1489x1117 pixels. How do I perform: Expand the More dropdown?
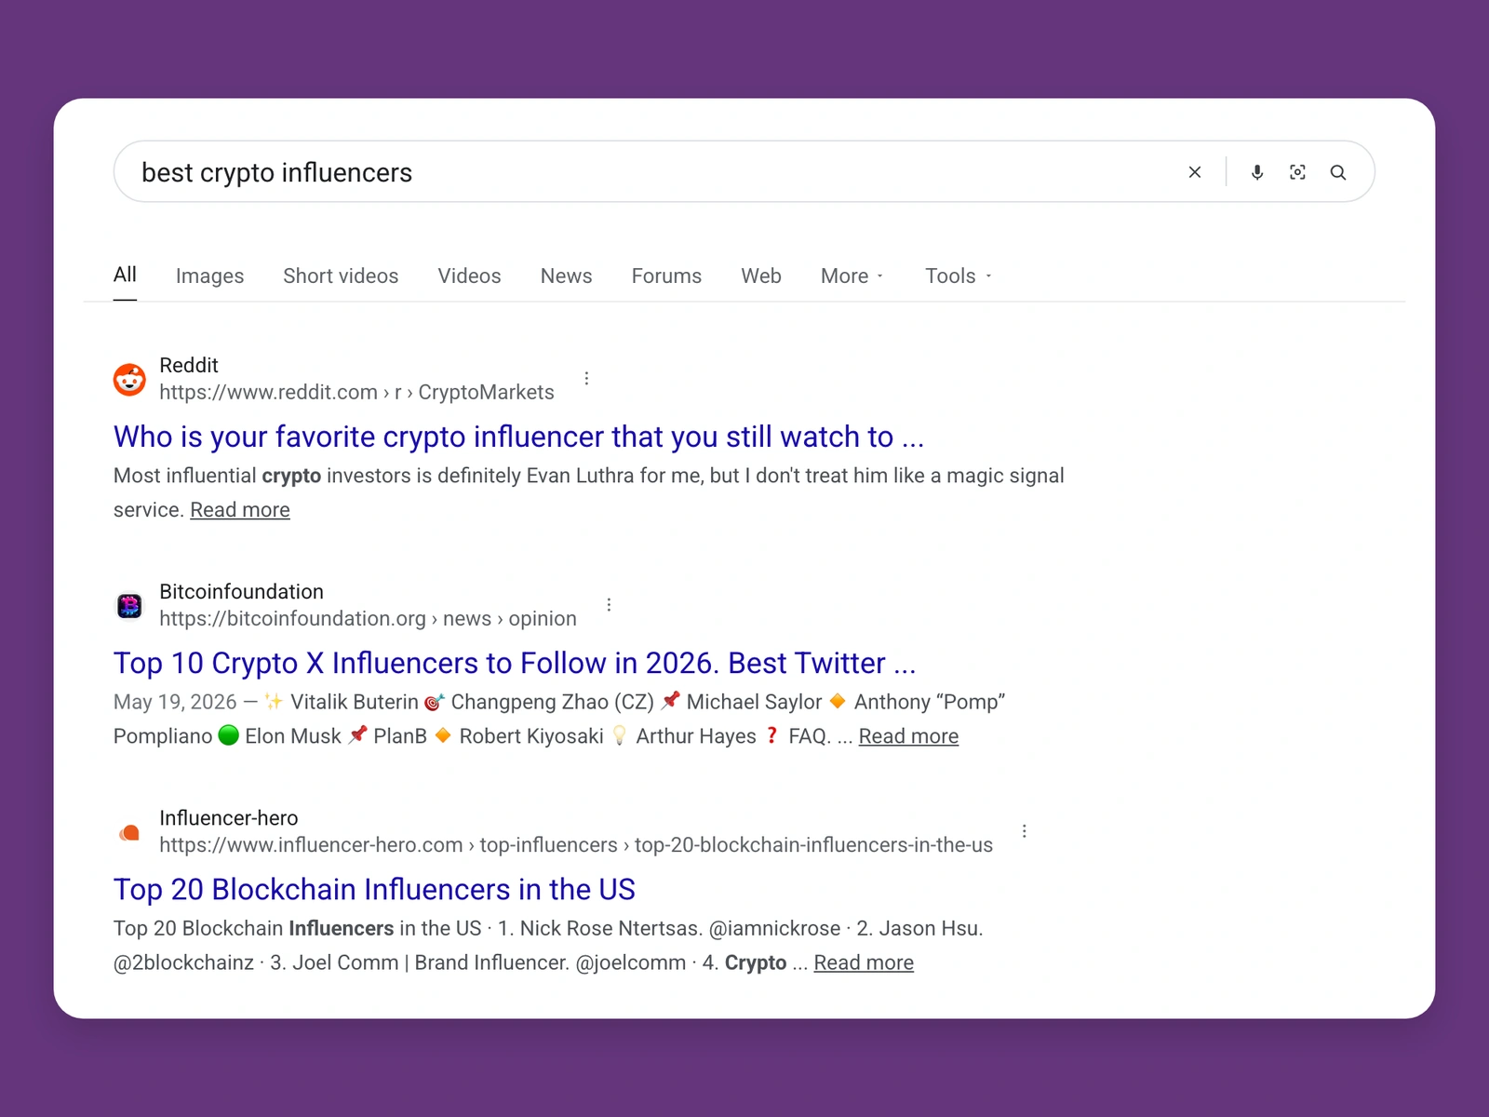[x=852, y=276]
